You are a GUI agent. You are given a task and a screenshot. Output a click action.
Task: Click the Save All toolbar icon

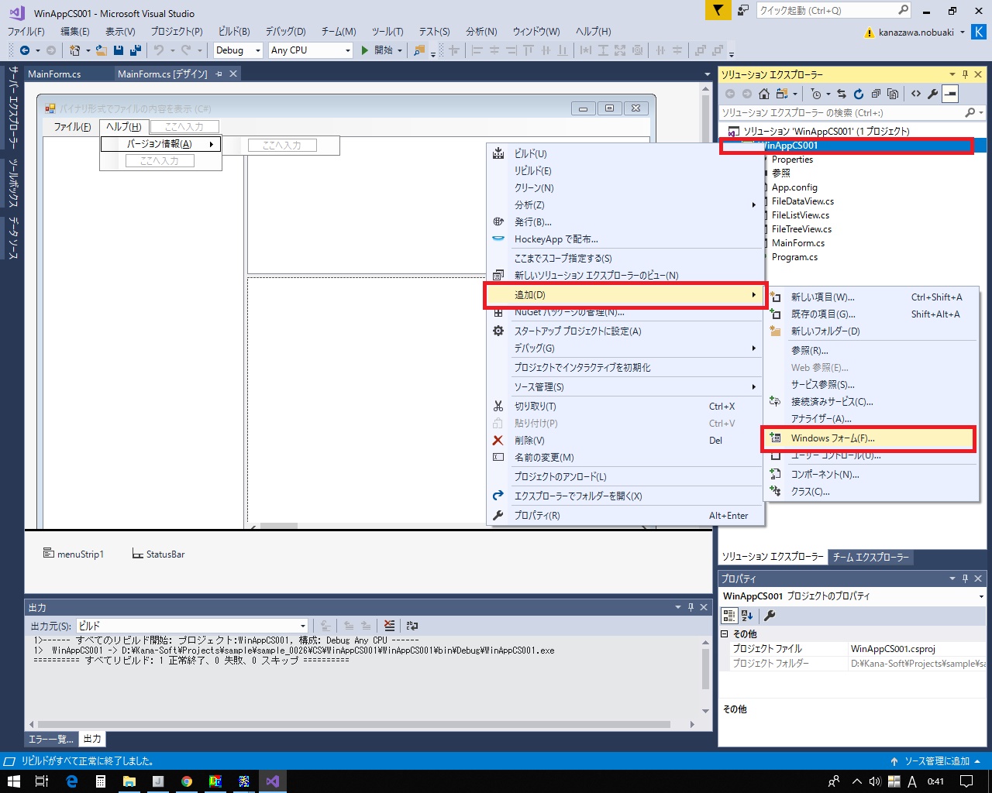click(136, 50)
